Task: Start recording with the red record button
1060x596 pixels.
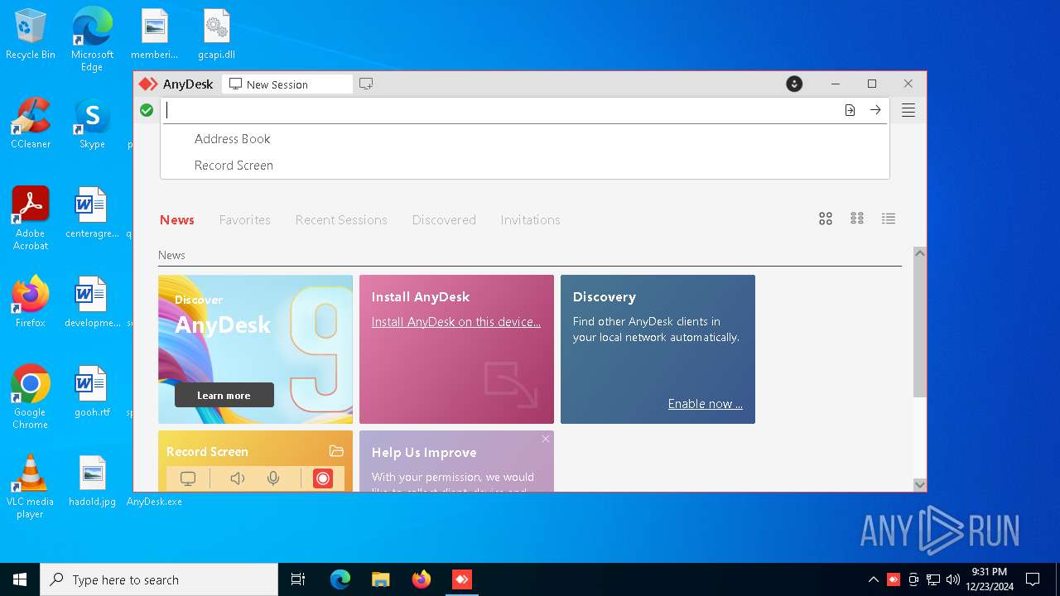Action: pos(323,478)
